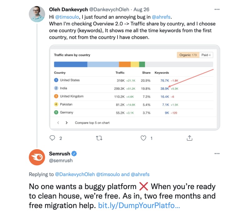The width and height of the screenshot is (250, 213).
Task: Click the retweet arrows icon
Action: (x=99, y=138)
